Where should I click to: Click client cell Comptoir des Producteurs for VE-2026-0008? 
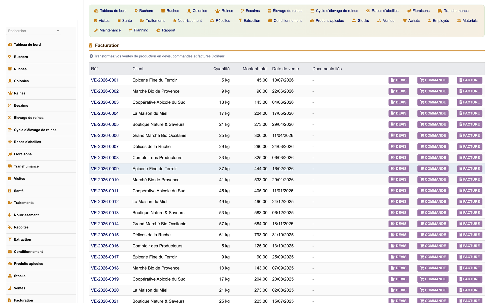[157, 158]
